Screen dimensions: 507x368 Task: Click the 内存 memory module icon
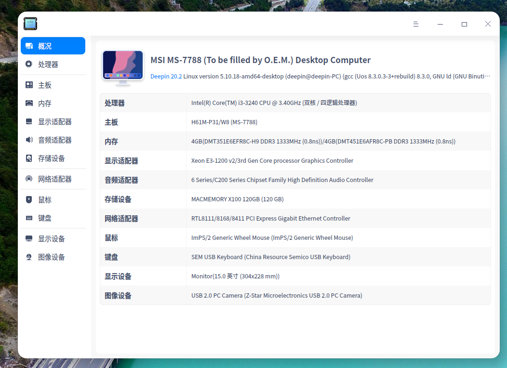pos(29,103)
